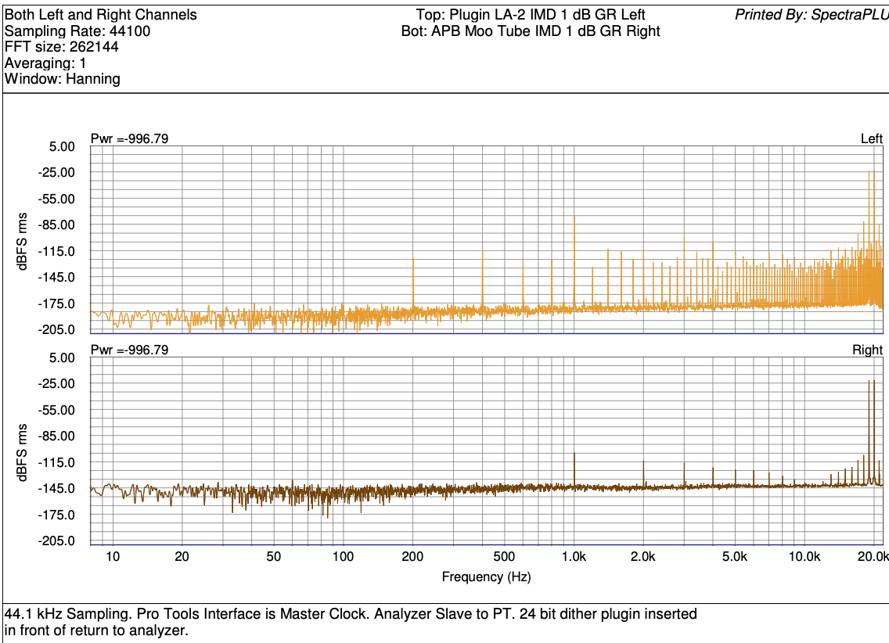Click the 'Both Left and Right Channels' header text
Image resolution: width=889 pixels, height=643 pixels.
click(101, 15)
